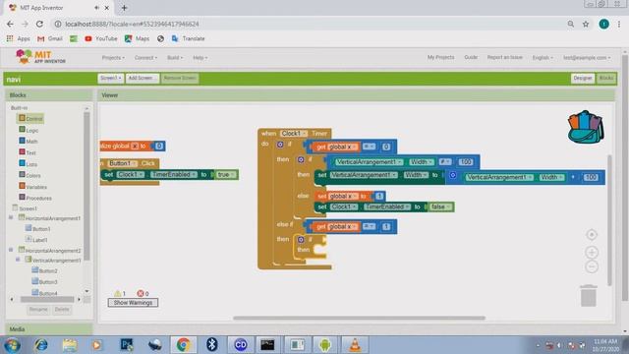The width and height of the screenshot is (629, 354).
Task: Open the Build menu
Action: 175,58
